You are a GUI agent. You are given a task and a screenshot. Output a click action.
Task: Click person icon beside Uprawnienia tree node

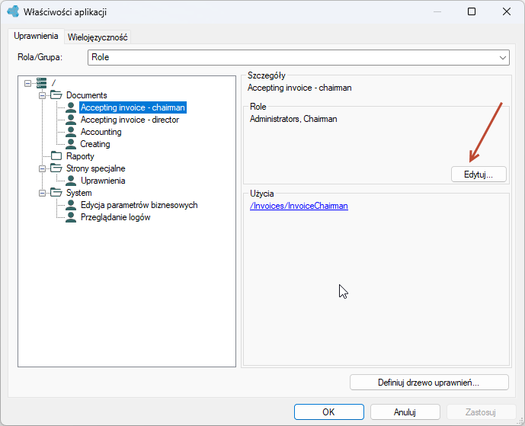pos(71,181)
